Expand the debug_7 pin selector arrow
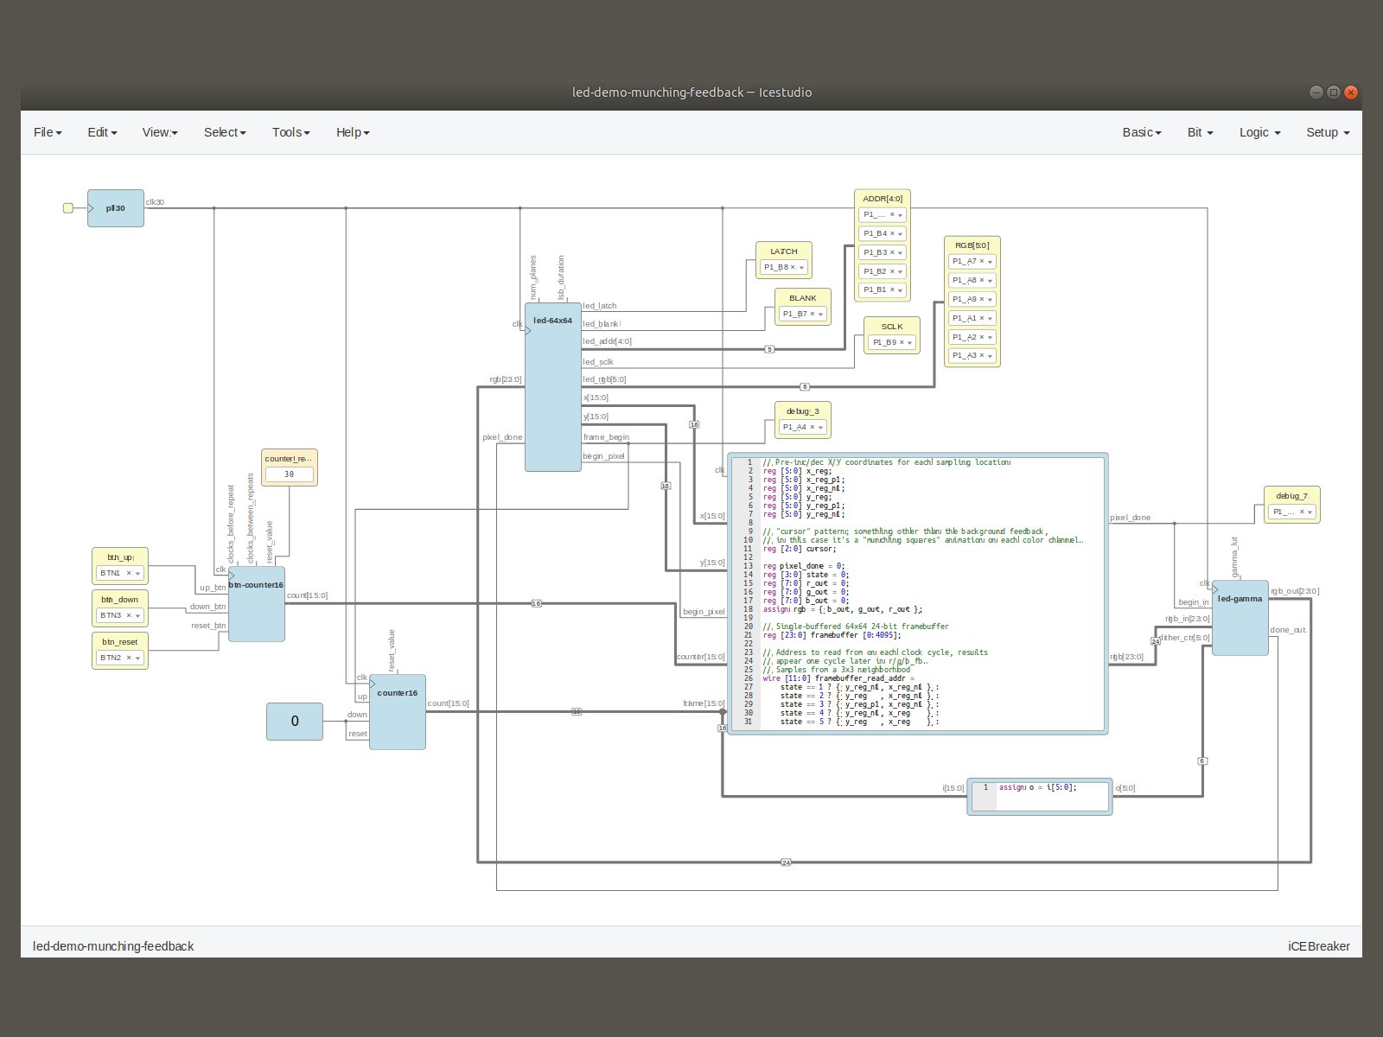1383x1037 pixels. pyautogui.click(x=1310, y=512)
